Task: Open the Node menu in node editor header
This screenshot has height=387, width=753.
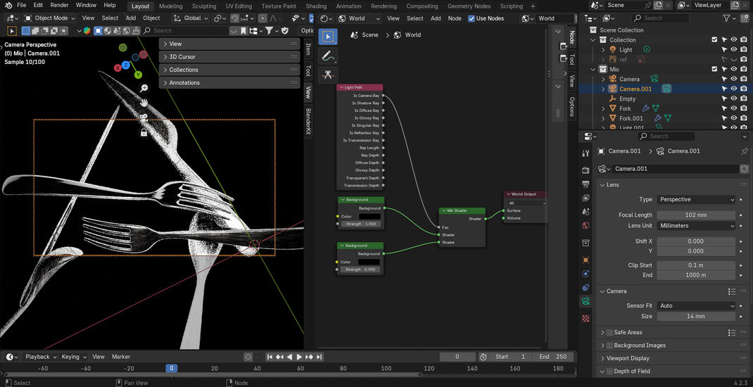Action: (x=455, y=18)
